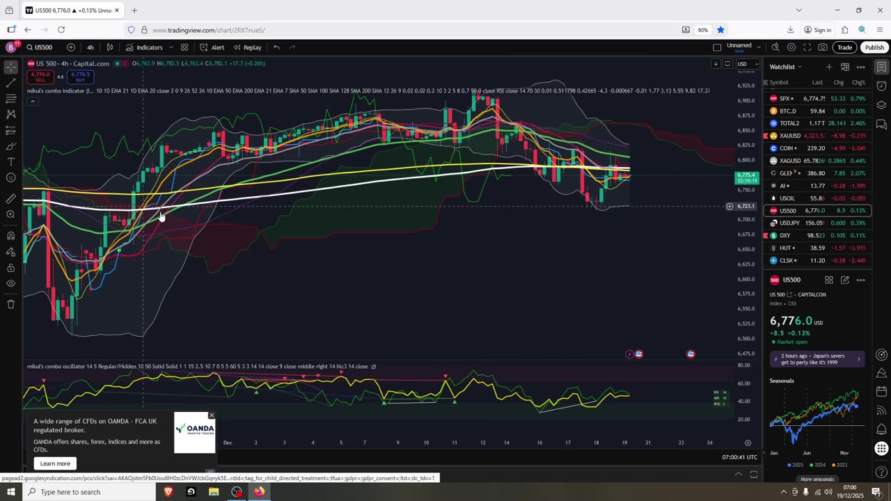The width and height of the screenshot is (891, 501).
Task: Enter fullscreen mode
Action: tap(807, 47)
